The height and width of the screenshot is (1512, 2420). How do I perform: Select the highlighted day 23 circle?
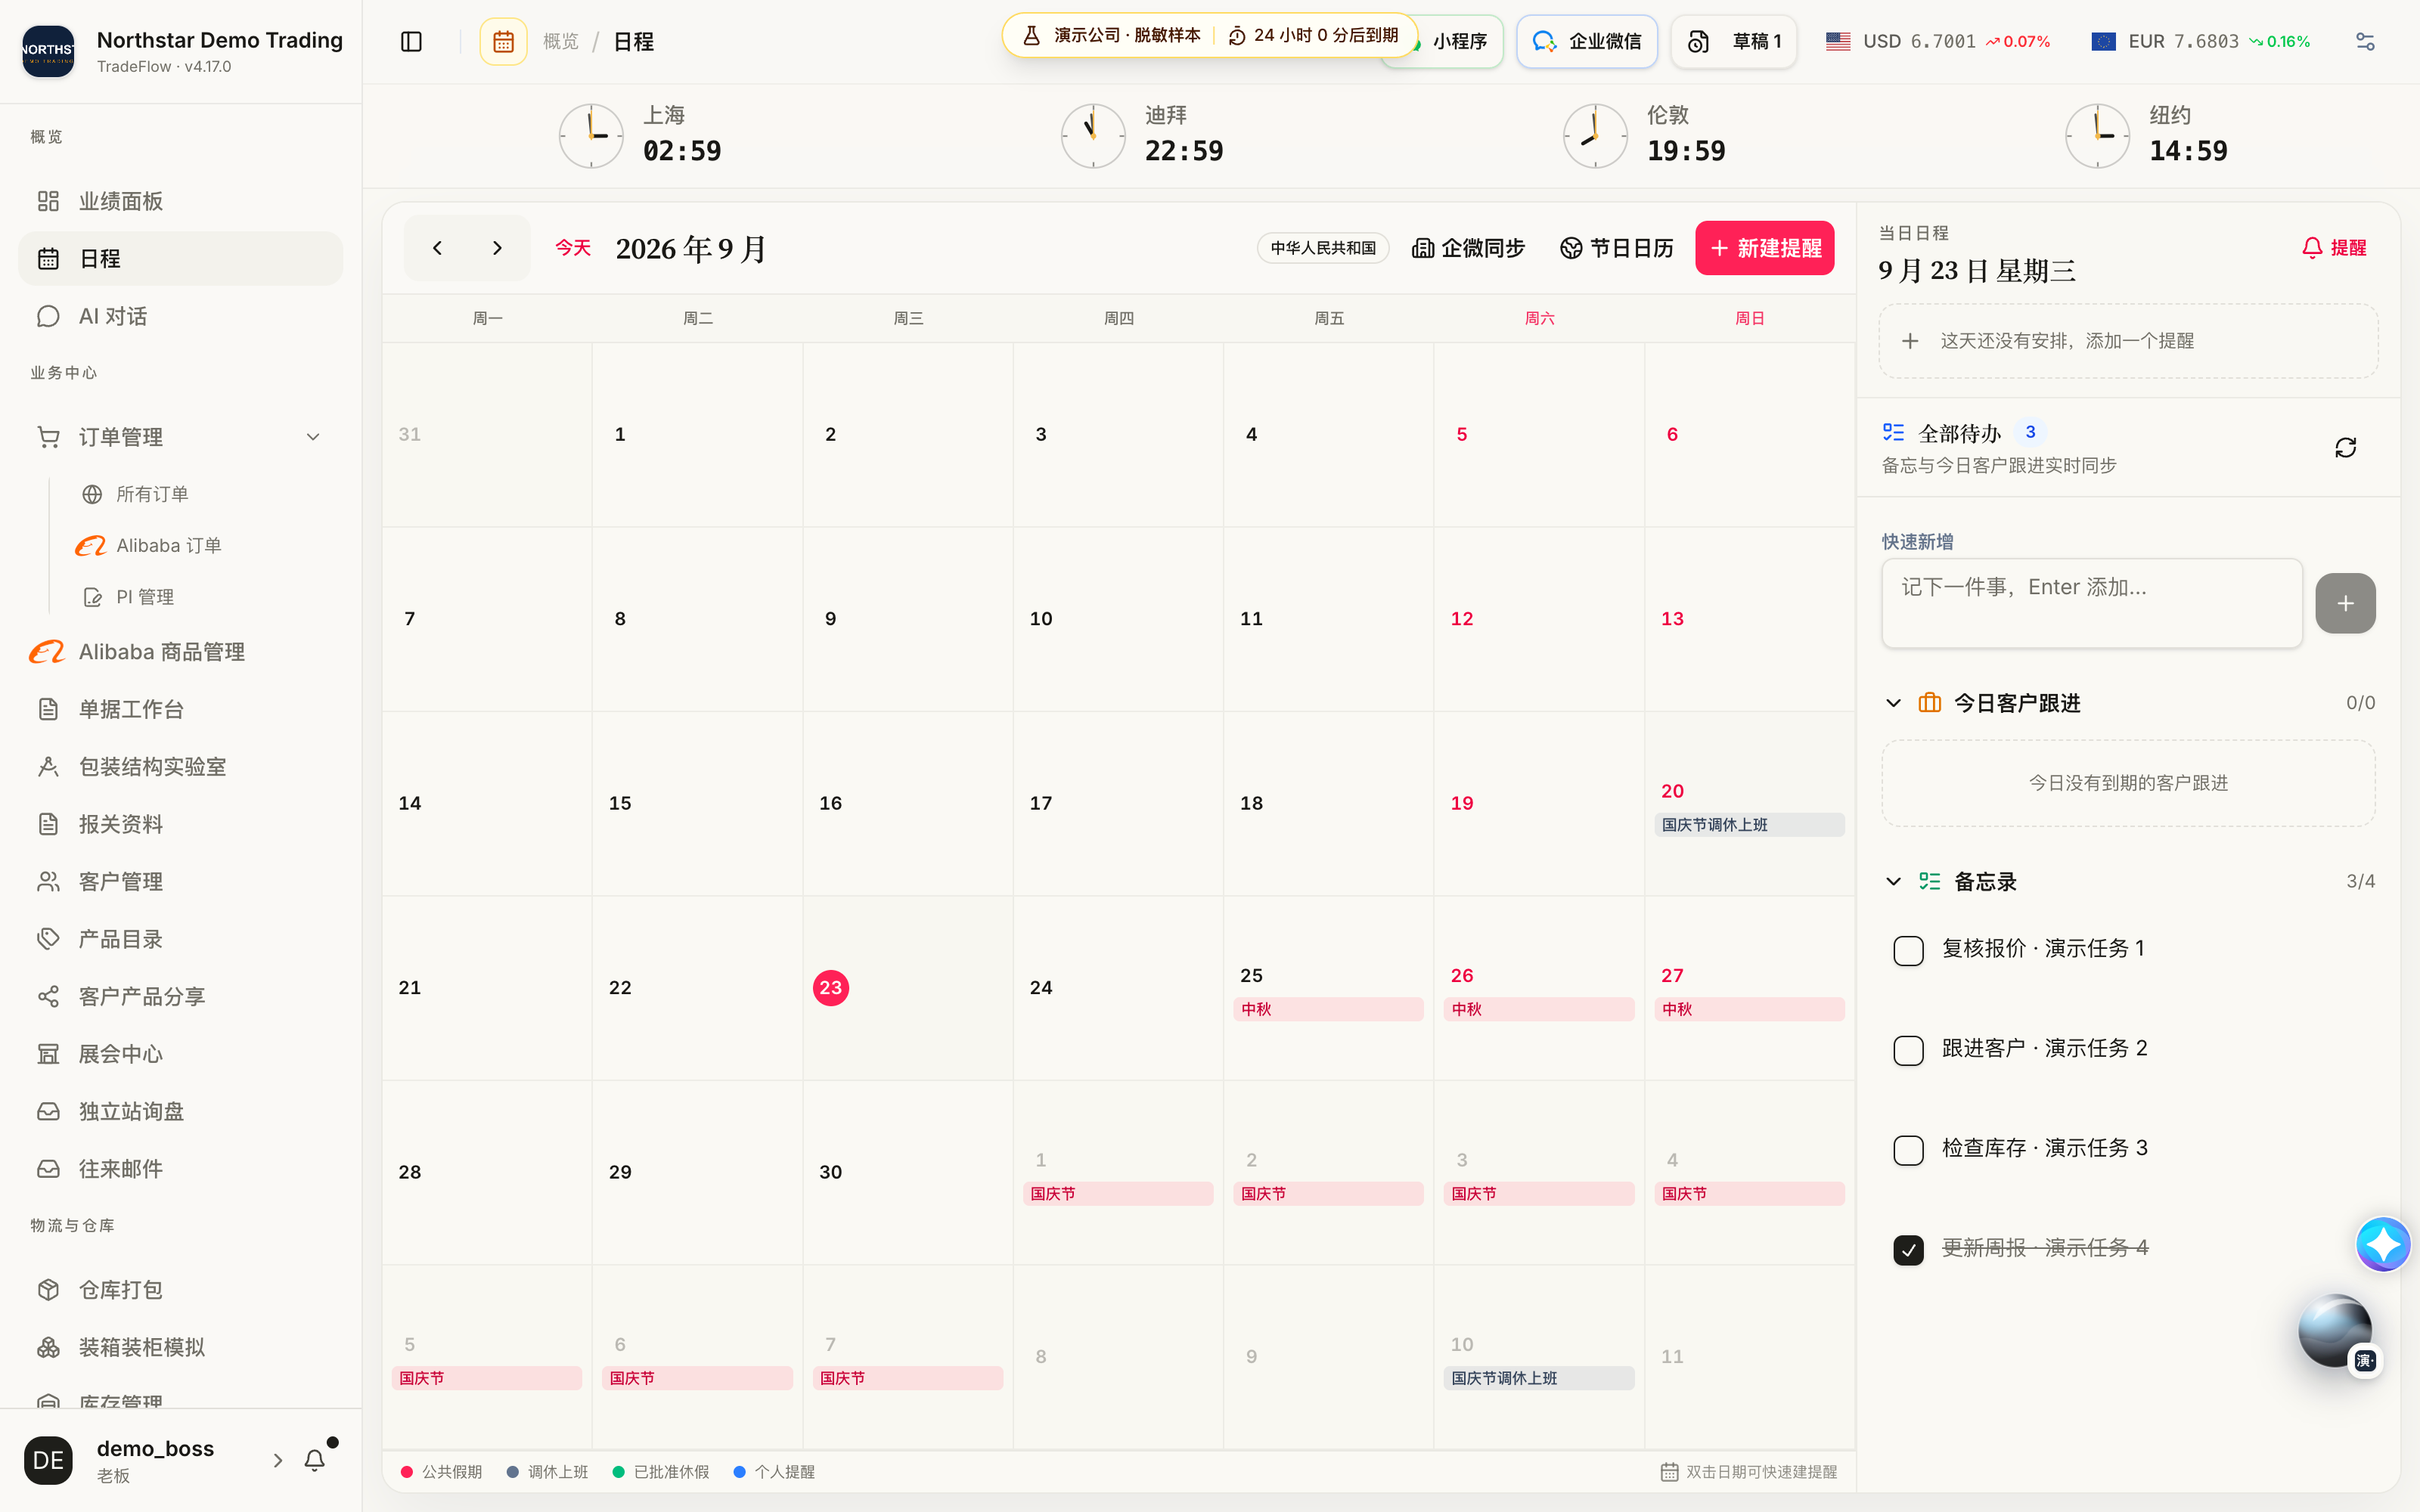tap(830, 987)
